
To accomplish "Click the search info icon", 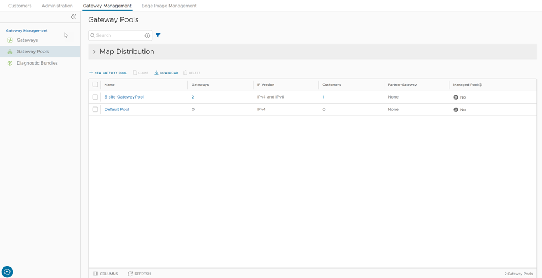I will click(x=147, y=36).
